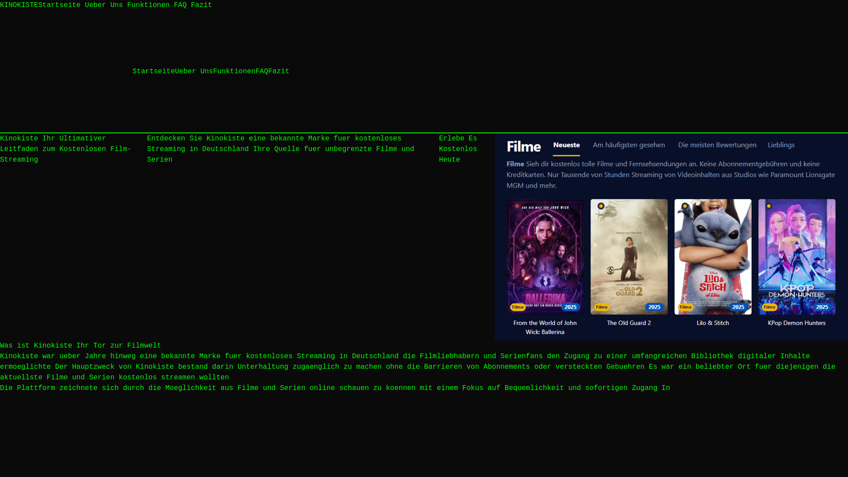Open Ueber Uns link beside the KINOKISTE logo
Screen dimensions: 848x477
(104, 5)
